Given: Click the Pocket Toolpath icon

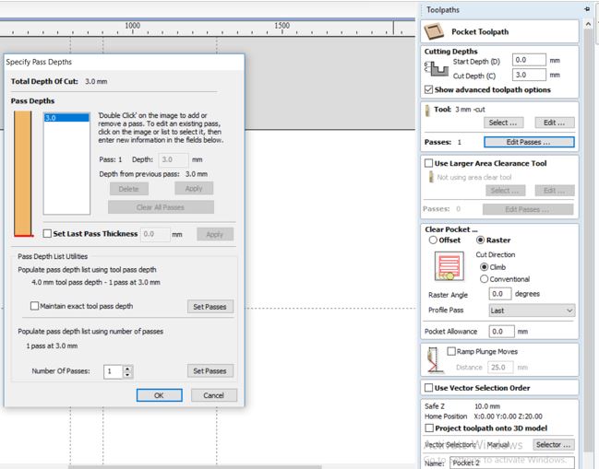Looking at the screenshot, I should 434,31.
